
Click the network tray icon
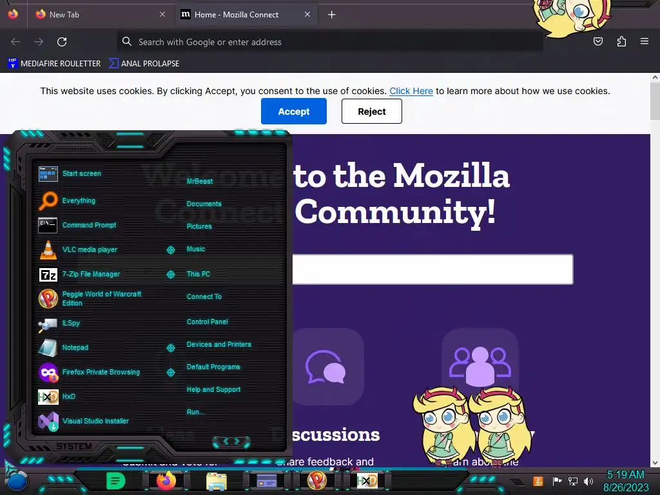click(573, 481)
